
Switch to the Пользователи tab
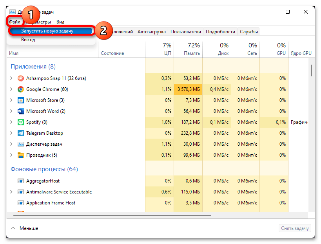(x=186, y=32)
